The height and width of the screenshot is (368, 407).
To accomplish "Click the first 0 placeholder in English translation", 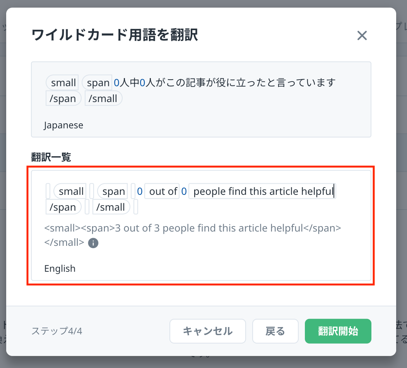I will point(140,191).
